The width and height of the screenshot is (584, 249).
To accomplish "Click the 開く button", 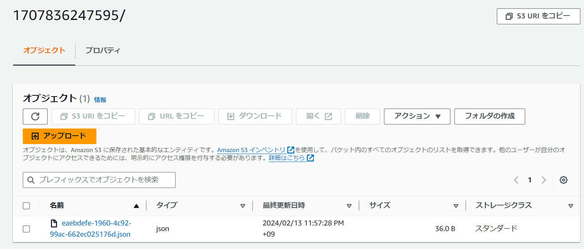I will 318,117.
